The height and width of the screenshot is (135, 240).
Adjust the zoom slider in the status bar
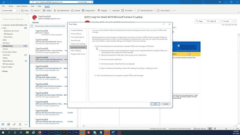point(226,129)
